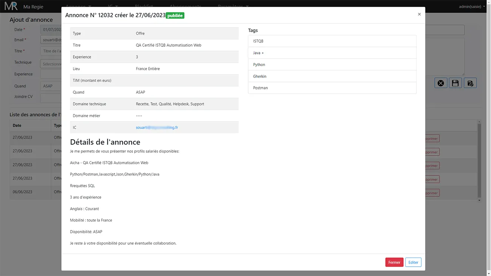
Task: Expand the Annonce navigation dropdown
Action: (78, 6)
